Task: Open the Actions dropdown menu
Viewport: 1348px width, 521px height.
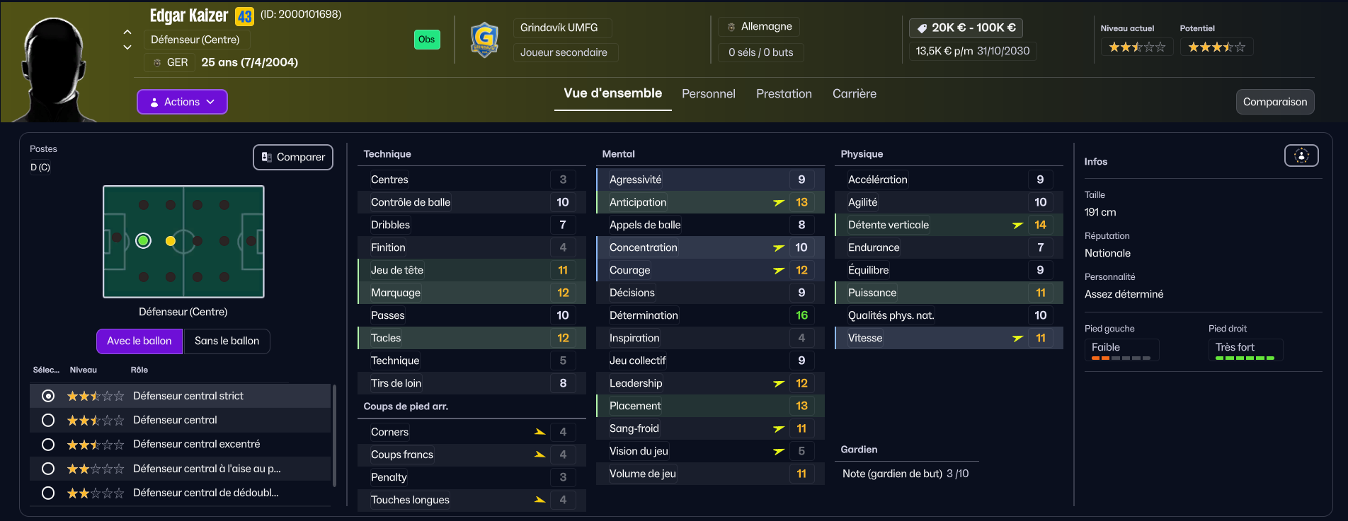Action: (x=182, y=102)
